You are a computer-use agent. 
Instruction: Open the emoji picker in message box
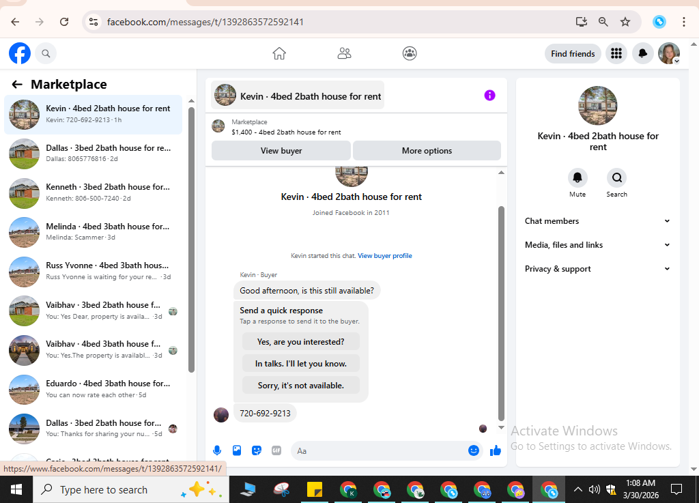474,450
